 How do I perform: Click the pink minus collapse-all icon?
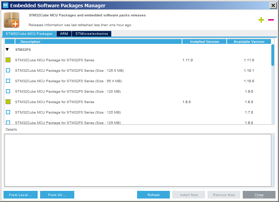271,20
